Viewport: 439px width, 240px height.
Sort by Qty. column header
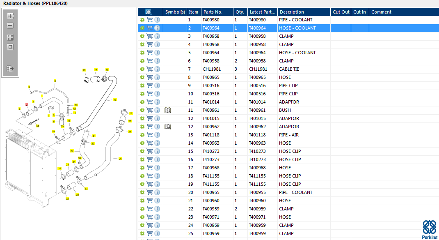[240, 12]
